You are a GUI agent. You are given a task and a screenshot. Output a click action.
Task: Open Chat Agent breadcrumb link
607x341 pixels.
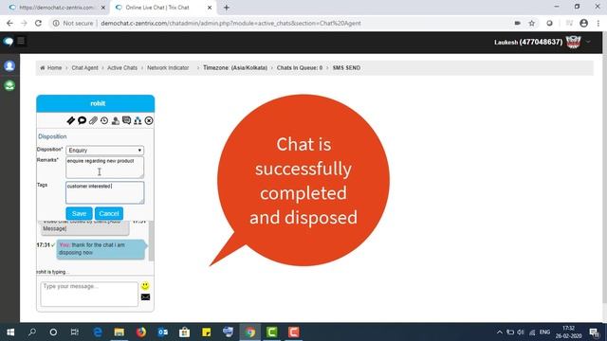(84, 67)
